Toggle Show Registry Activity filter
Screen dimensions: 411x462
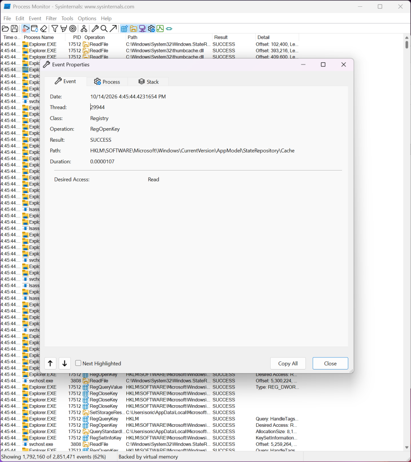pyautogui.click(x=125, y=28)
